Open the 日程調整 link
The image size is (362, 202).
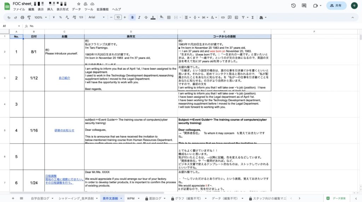pyautogui.click(x=51, y=176)
